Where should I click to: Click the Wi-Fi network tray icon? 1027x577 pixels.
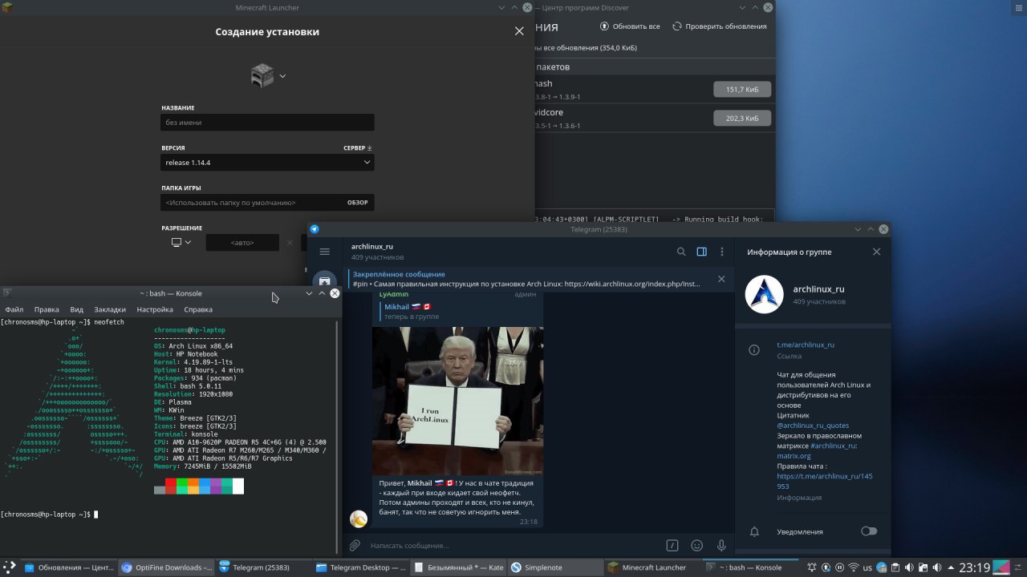[x=853, y=567]
